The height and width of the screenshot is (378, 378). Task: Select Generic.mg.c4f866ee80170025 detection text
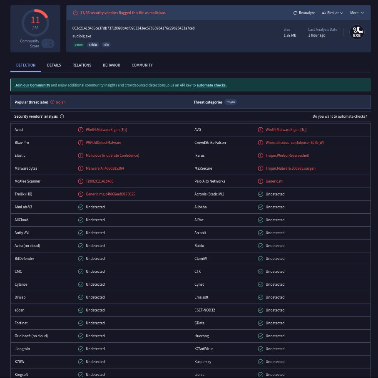pyautogui.click(x=110, y=194)
